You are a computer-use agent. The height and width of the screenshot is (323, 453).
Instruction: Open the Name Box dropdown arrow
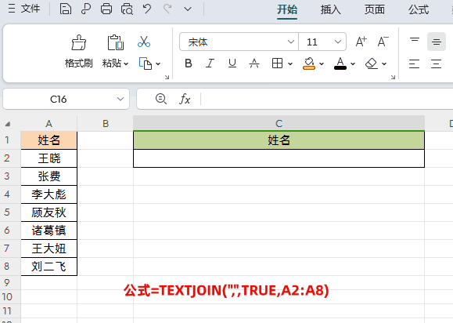(x=120, y=99)
